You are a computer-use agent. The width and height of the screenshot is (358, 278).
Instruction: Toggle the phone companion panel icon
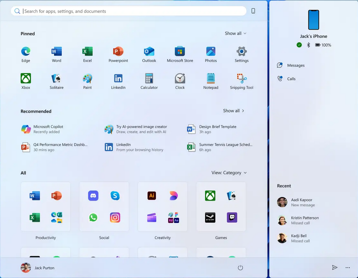[x=253, y=11]
